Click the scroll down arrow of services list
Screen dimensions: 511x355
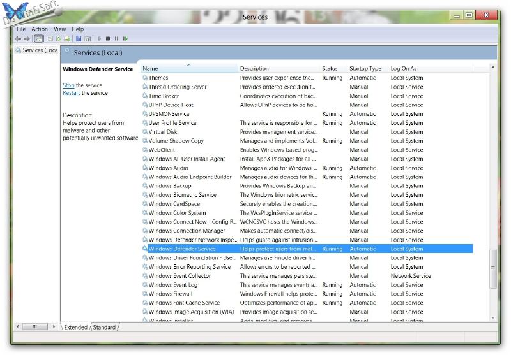(x=493, y=317)
